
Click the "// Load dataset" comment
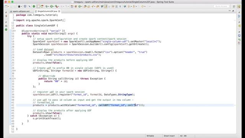point(43,49)
